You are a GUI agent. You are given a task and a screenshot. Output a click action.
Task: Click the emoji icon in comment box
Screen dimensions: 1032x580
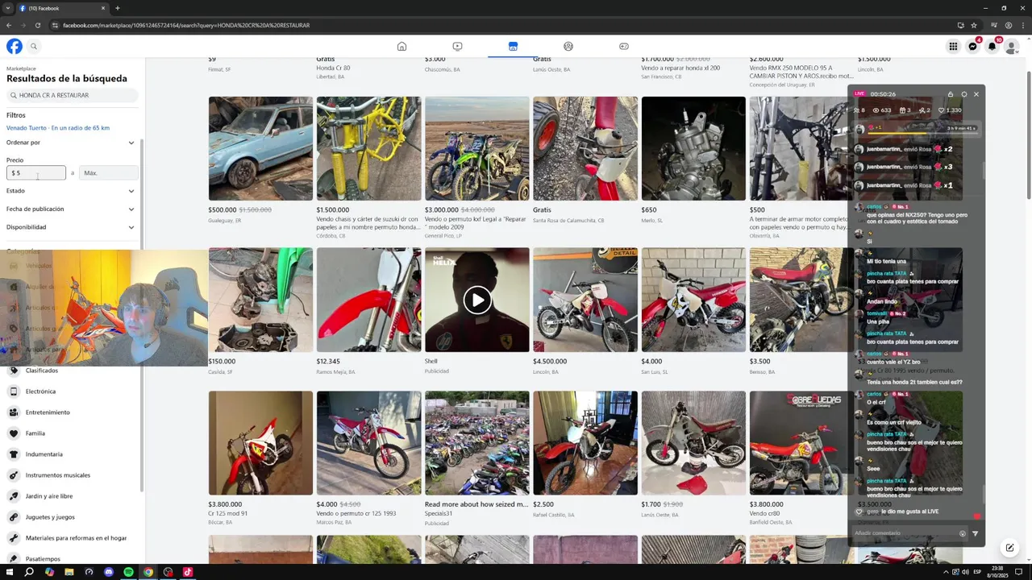[962, 533]
